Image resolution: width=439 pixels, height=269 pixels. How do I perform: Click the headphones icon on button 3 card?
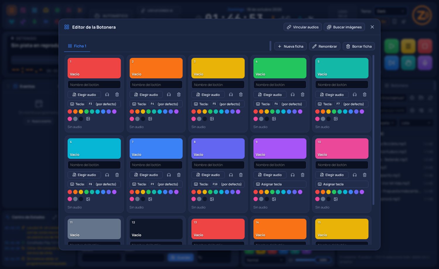point(231,95)
